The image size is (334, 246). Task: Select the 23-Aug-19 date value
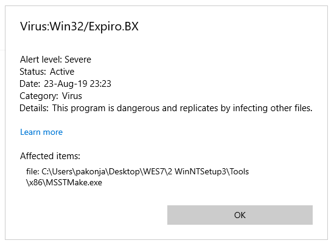click(66, 84)
